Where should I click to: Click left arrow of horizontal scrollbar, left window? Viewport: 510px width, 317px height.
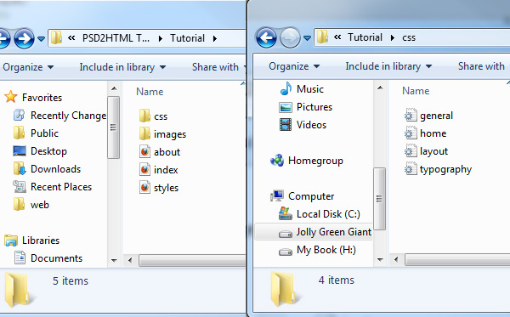pos(130,260)
